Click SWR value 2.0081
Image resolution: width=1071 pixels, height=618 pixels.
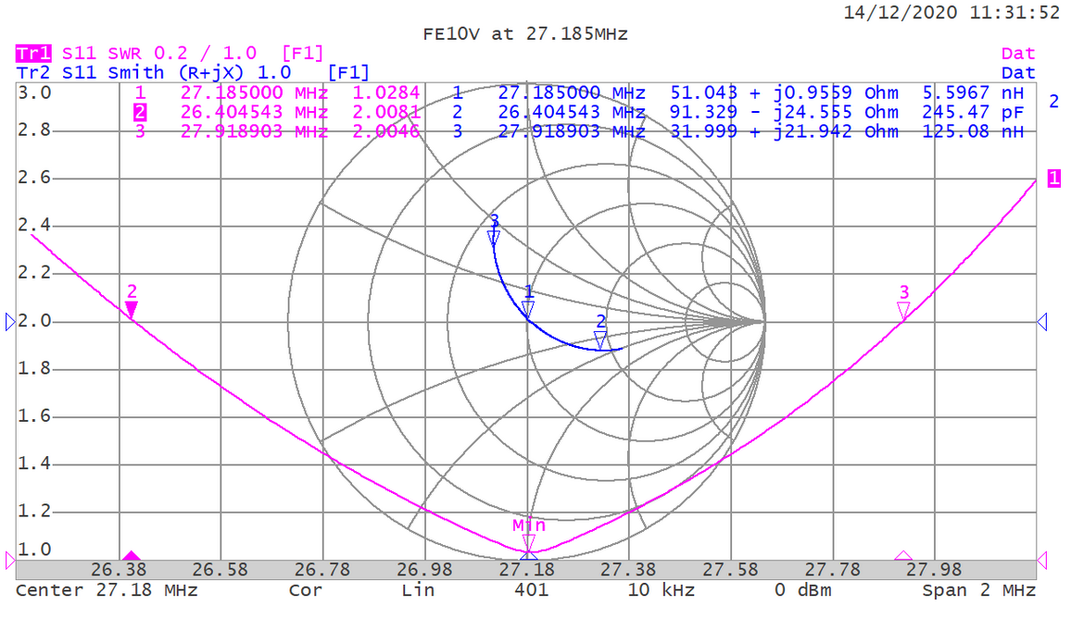[386, 112]
